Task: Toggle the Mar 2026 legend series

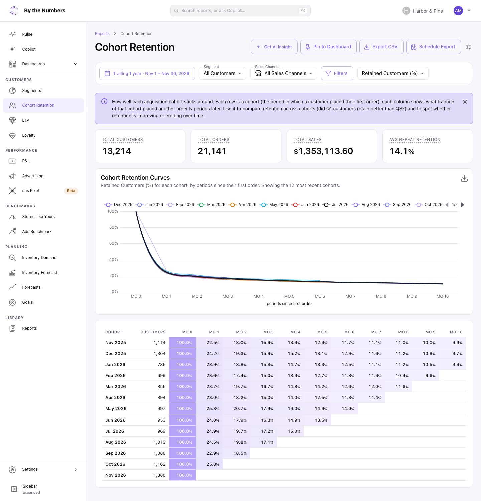Action: (x=211, y=205)
